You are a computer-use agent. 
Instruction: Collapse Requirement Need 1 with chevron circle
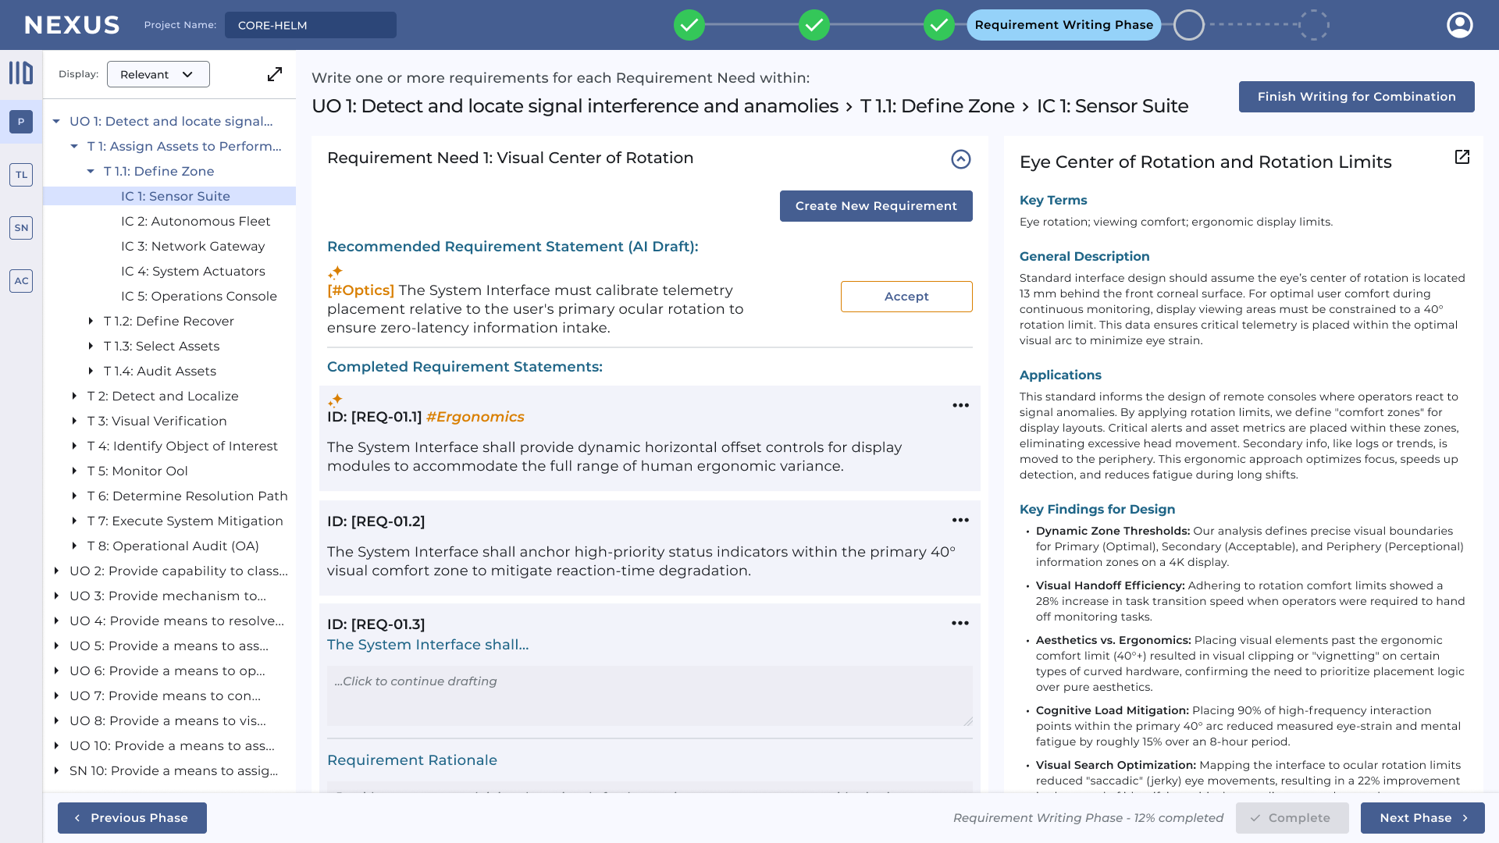pyautogui.click(x=960, y=159)
